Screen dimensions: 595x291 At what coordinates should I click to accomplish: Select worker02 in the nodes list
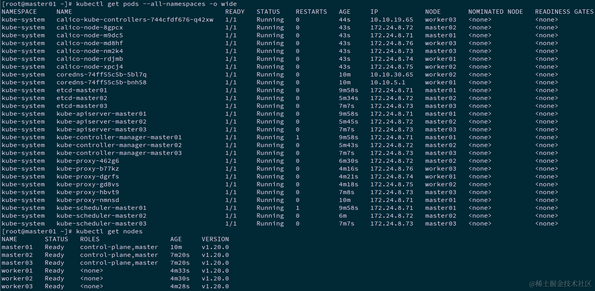pos(17,278)
